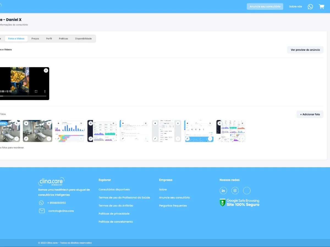
Task: Open the WhatsApp icon in the header
Action: [x=310, y=7]
